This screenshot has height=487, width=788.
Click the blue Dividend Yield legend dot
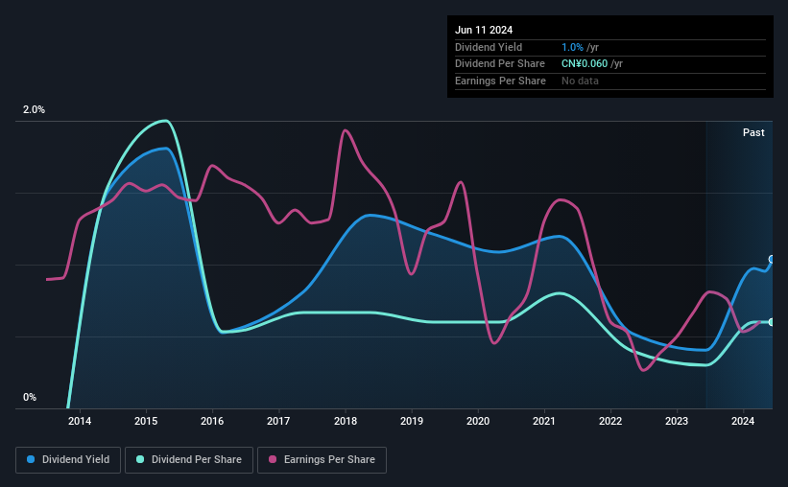[31, 459]
